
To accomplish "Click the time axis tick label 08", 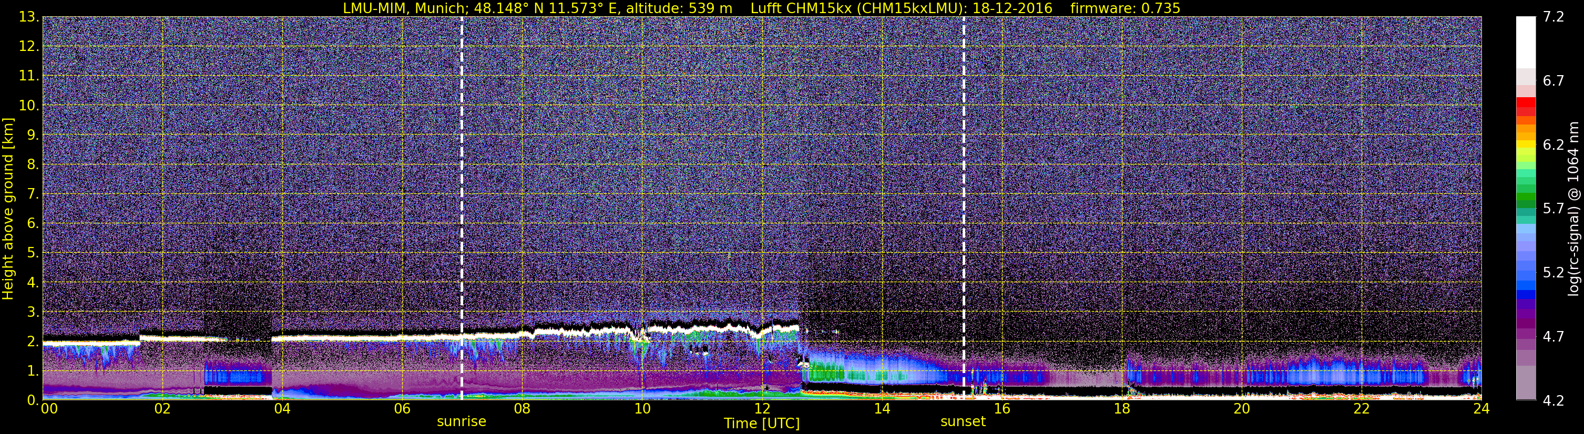I will (x=522, y=409).
